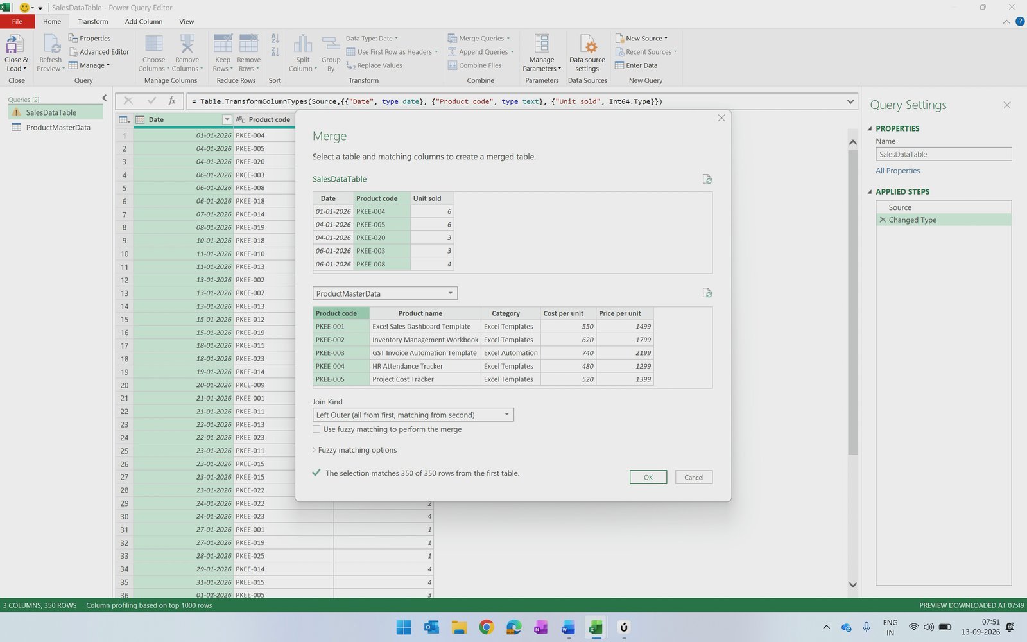Switch to the Add Column tab

click(x=144, y=21)
